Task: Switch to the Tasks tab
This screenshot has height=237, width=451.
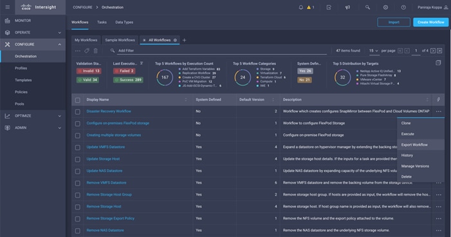Action: coord(102,22)
